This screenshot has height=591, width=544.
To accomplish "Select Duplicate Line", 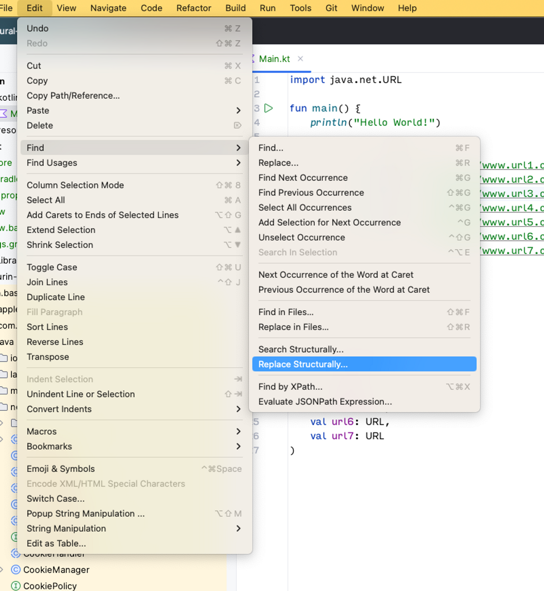I will tap(135, 297).
